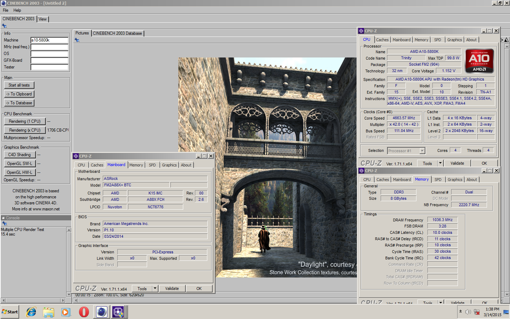This screenshot has height=319, width=510.
Task: Open the Opera browser taskbar icon
Action: (84, 312)
